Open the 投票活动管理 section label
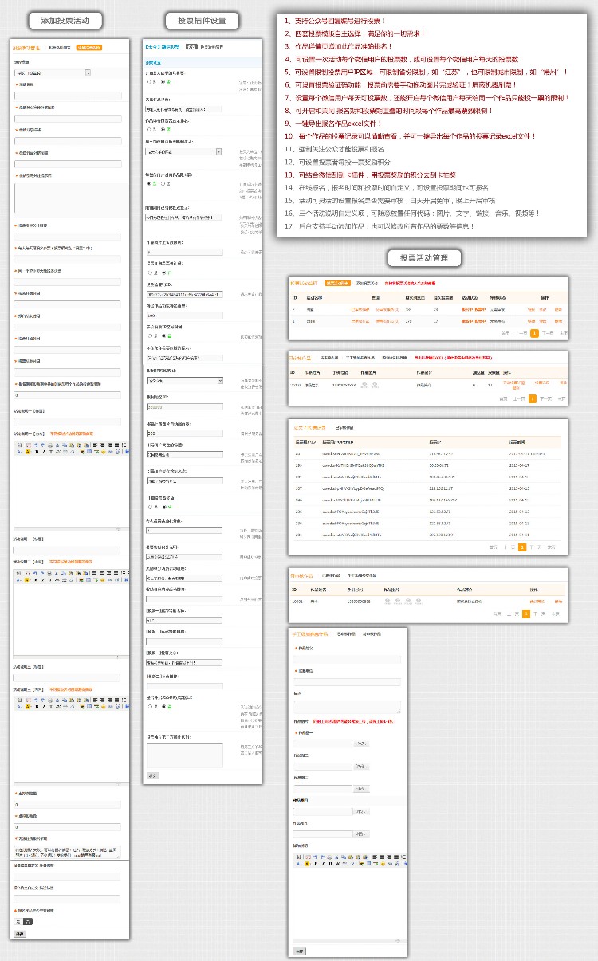 (x=424, y=257)
